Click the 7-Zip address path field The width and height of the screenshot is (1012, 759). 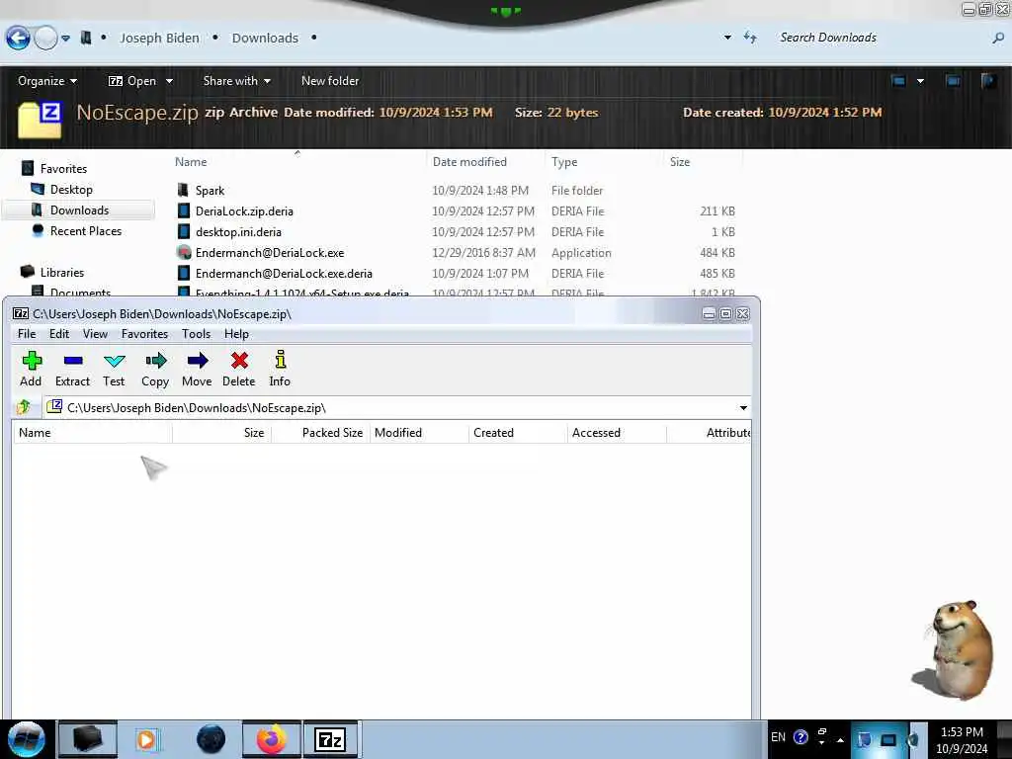[390, 408]
